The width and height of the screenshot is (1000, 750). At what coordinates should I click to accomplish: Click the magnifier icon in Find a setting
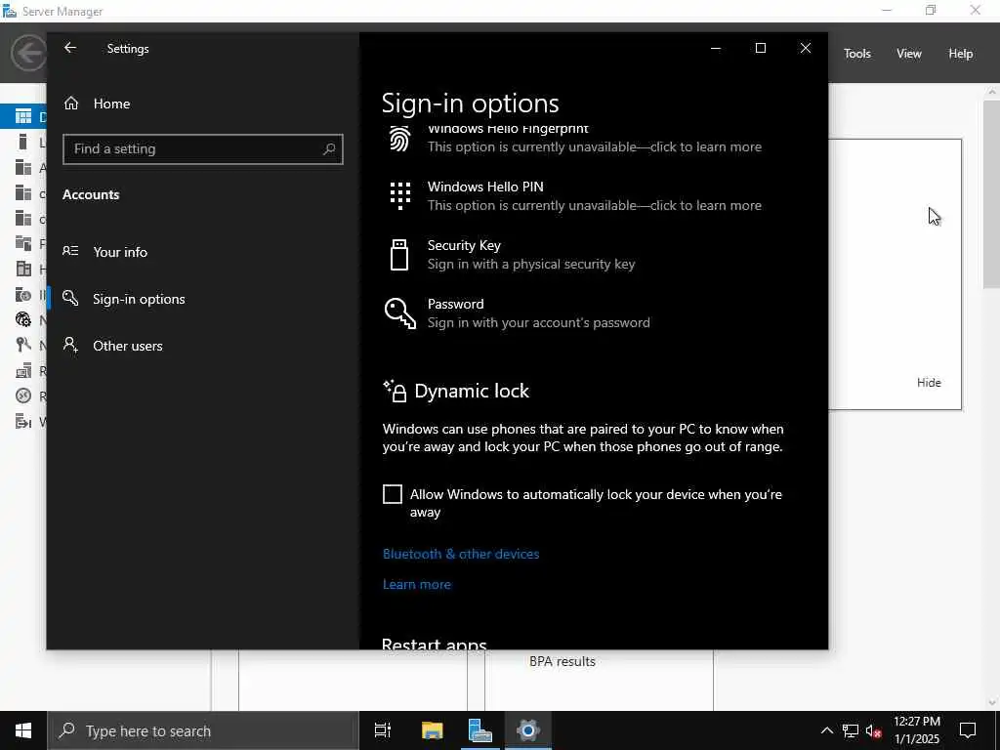329,149
